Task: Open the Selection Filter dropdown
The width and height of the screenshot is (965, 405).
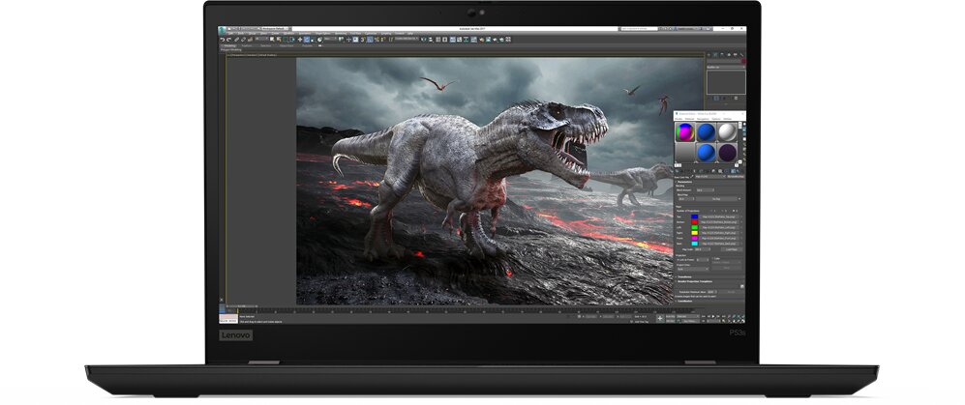Action: click(x=261, y=39)
